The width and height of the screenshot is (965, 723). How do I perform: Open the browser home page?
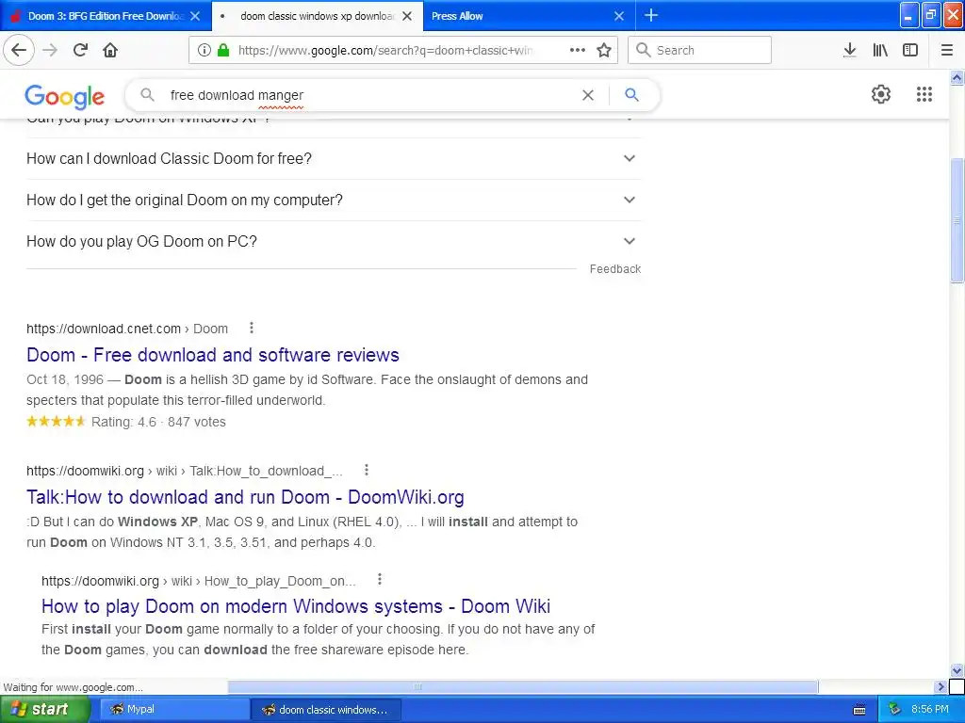pyautogui.click(x=110, y=50)
